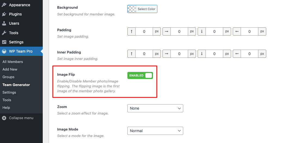Open the Team Generator submenu item
294x143 pixels.
click(x=16, y=85)
